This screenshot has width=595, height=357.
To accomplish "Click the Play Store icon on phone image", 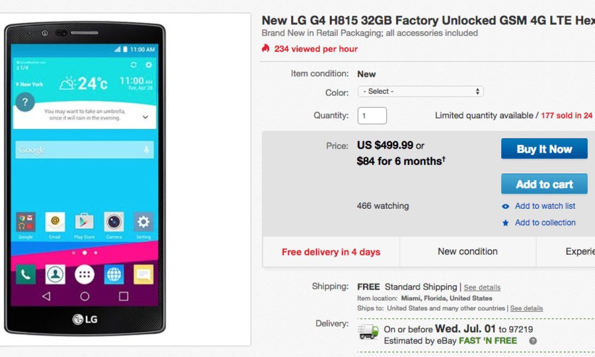I will pyautogui.click(x=84, y=222).
